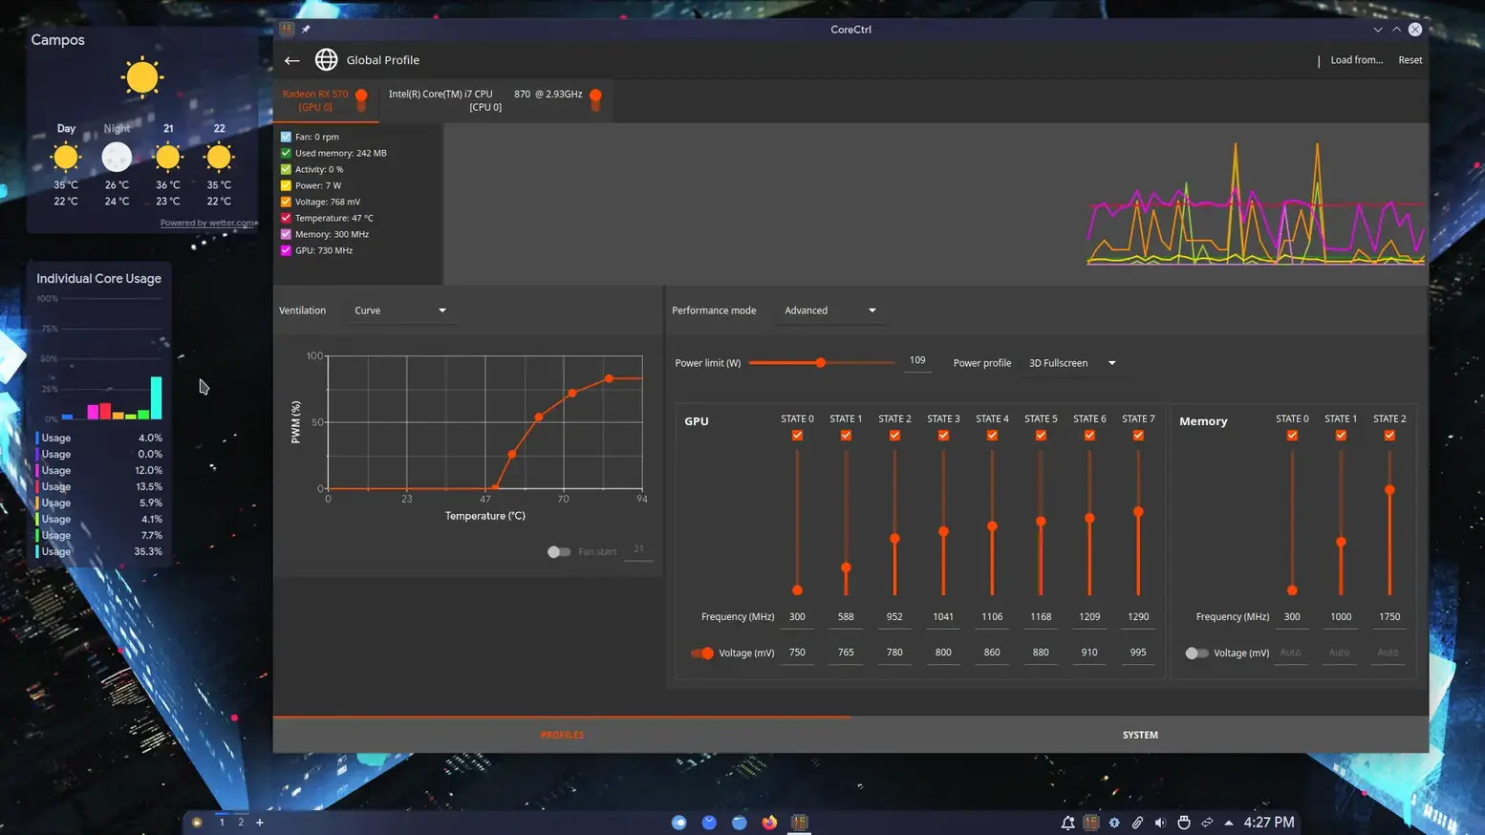Click the Reset button

pos(1410,60)
